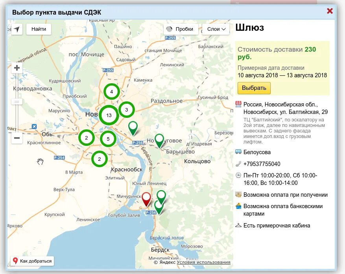Click the Белоусова stop name
This screenshot has width=345, height=274.
click(257, 152)
